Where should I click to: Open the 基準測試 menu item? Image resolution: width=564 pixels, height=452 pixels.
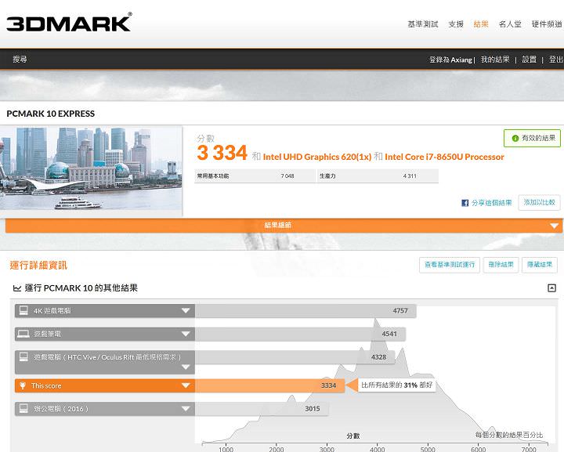pyautogui.click(x=423, y=24)
